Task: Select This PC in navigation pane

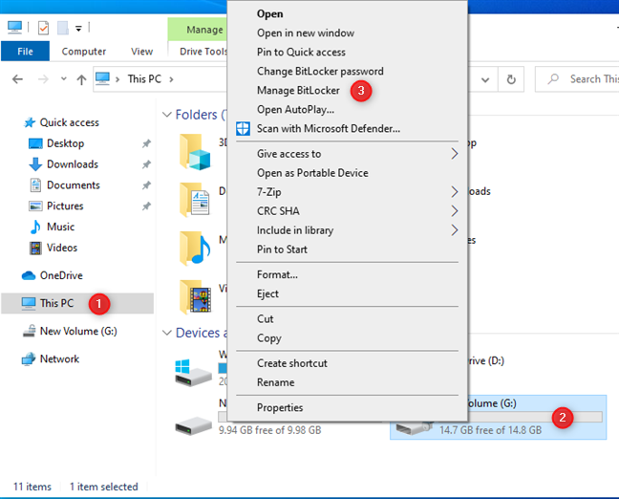Action: pyautogui.click(x=77, y=303)
